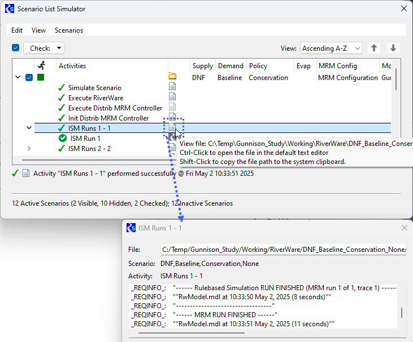This screenshot has height=342, width=413.
Task: Open the View sort order dropdown
Action: (331, 48)
